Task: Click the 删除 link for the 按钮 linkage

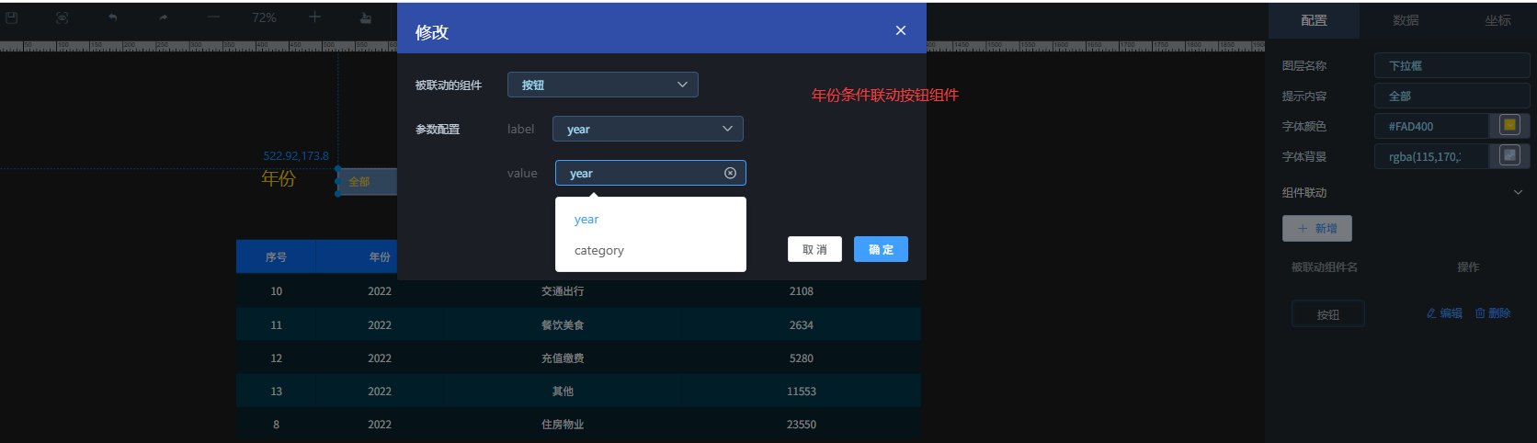Action: 1493,313
